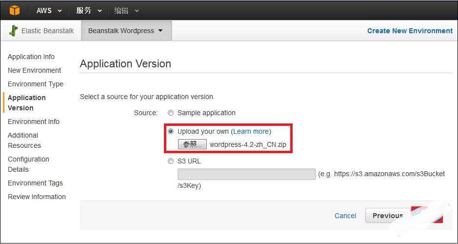The image size is (458, 244).
Task: Open Environment Info step in sidebar
Action: pos(34,122)
